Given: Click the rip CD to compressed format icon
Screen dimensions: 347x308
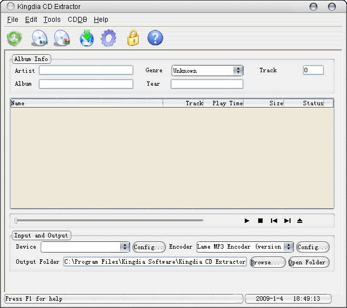Looking at the screenshot, I should 62,38.
